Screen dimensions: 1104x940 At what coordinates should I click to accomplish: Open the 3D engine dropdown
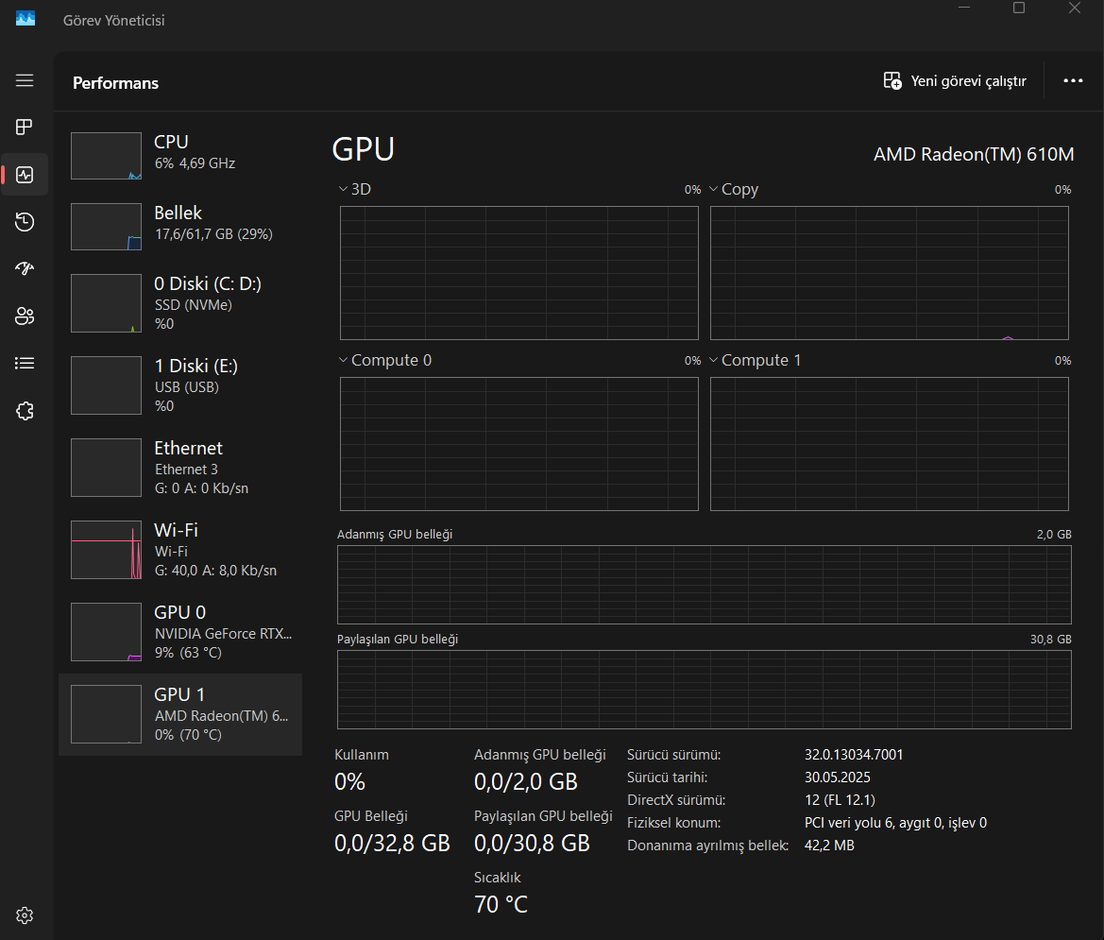(355, 189)
